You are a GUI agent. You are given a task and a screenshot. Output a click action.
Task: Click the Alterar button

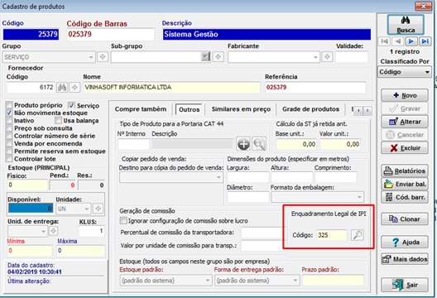(405, 122)
